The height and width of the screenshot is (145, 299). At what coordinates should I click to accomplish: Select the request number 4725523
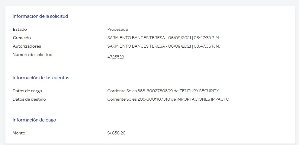(116, 57)
